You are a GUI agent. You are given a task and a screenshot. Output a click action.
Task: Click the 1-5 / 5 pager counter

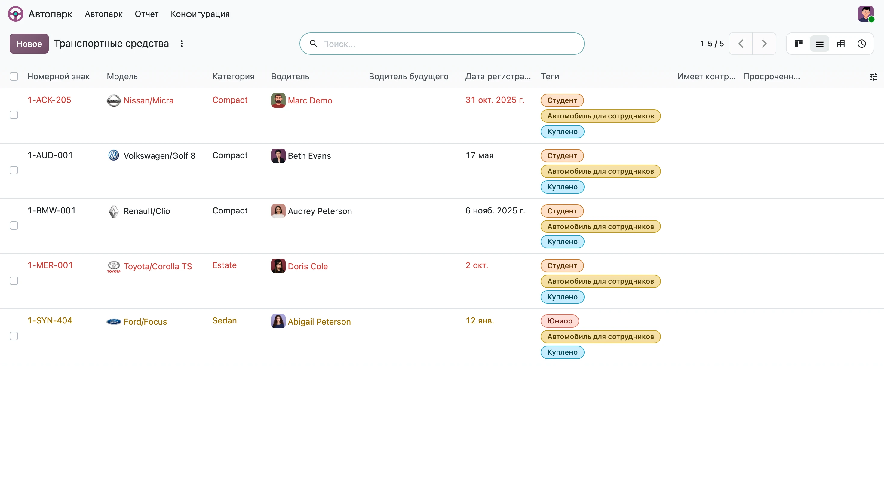pyautogui.click(x=712, y=44)
